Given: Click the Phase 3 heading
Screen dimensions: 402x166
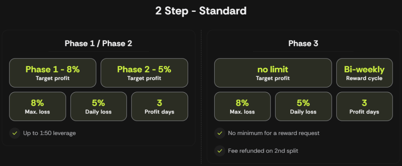Looking at the screenshot, I should [x=303, y=43].
